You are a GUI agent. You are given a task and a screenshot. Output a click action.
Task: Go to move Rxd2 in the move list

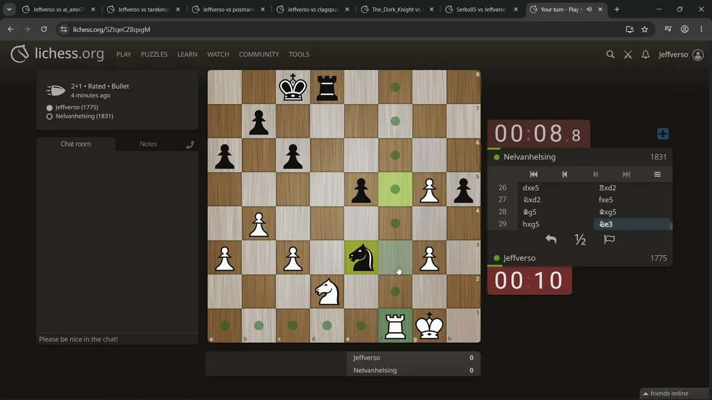[x=632, y=188]
